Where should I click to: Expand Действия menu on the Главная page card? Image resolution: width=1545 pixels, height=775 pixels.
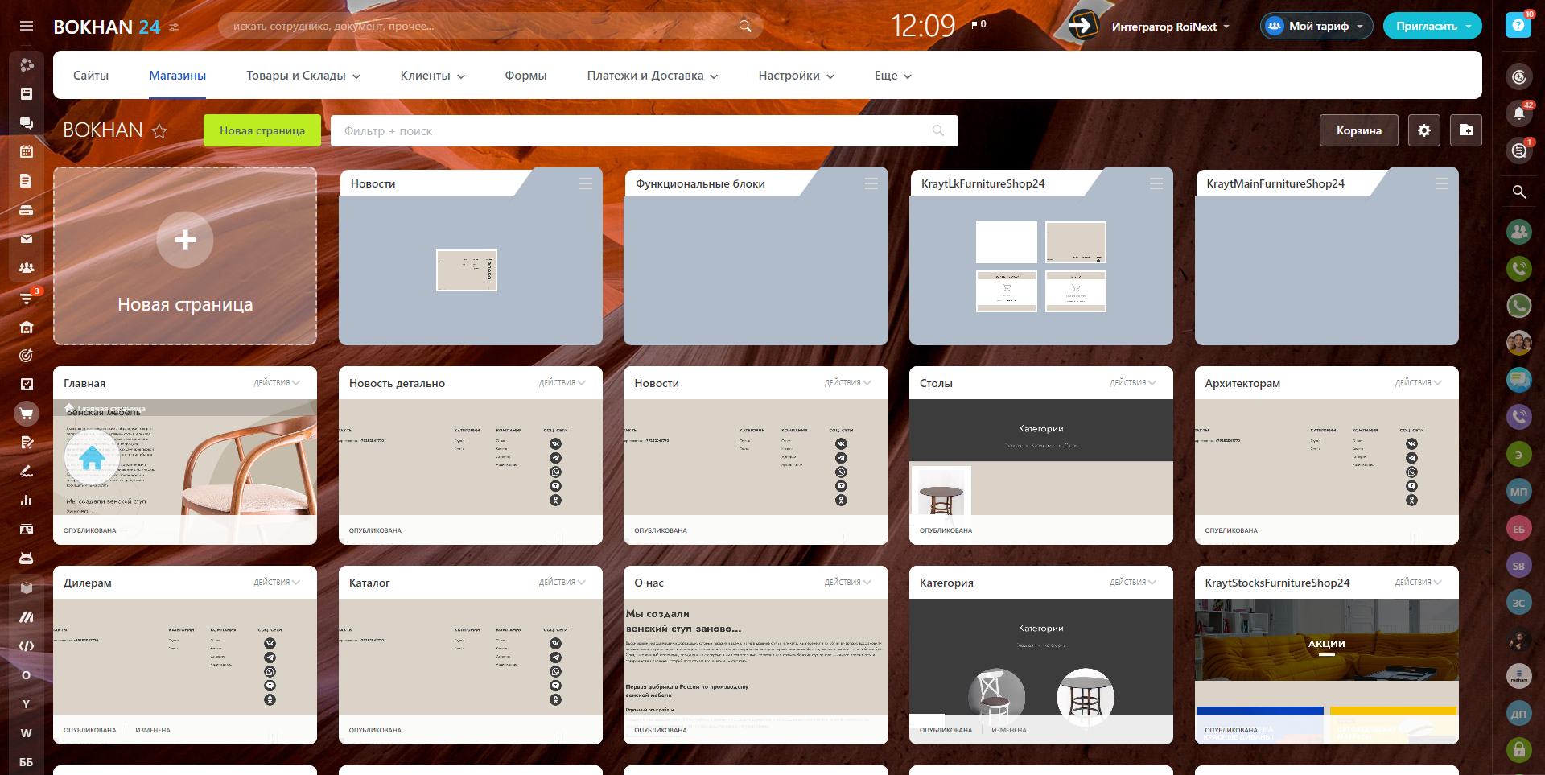[276, 383]
